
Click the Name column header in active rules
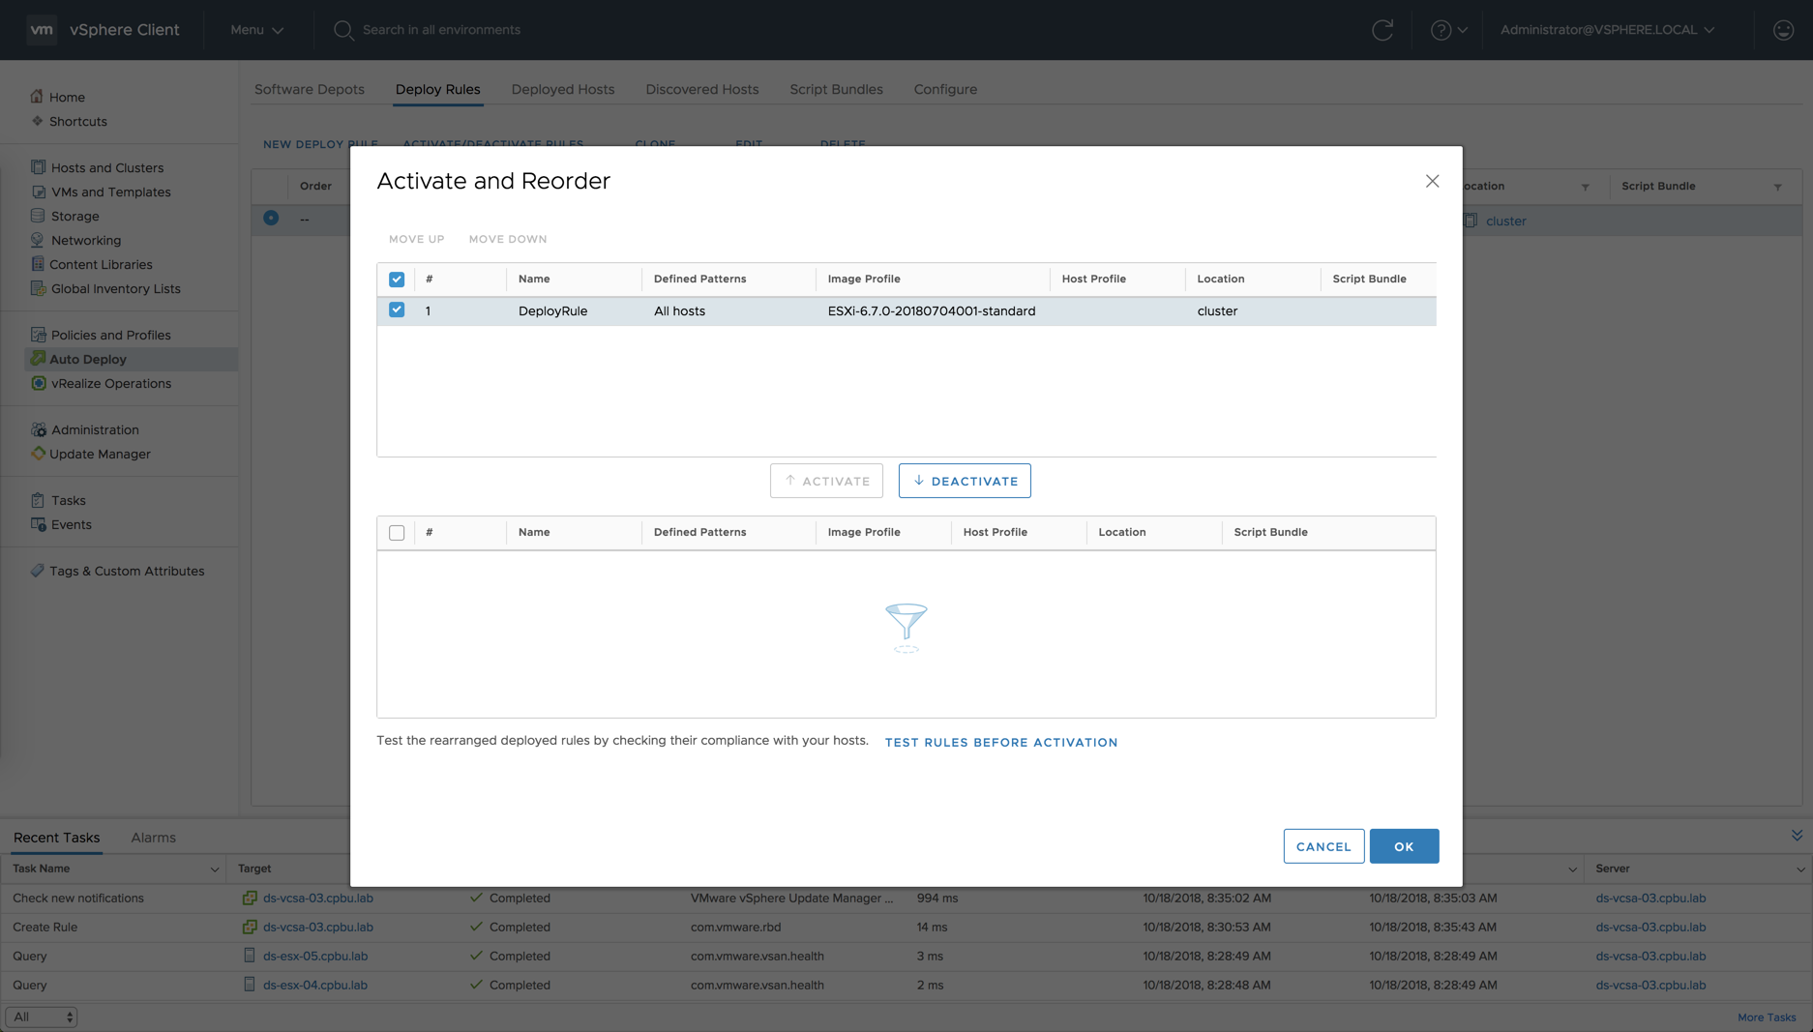point(534,279)
